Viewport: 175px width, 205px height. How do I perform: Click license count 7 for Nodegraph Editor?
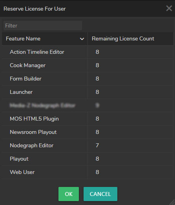click(97, 145)
